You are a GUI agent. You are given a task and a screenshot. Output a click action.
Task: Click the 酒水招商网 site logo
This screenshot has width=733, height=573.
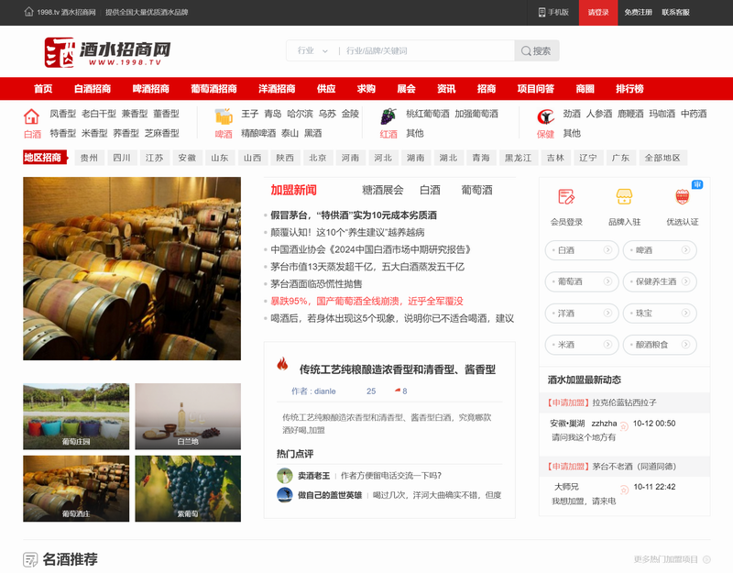(107, 51)
